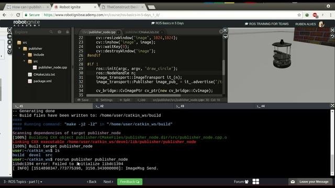Image resolution: width=335 pixels, height=188 pixels.
Task: Open publisher_node.cpp in file tree
Action: click(x=50, y=67)
